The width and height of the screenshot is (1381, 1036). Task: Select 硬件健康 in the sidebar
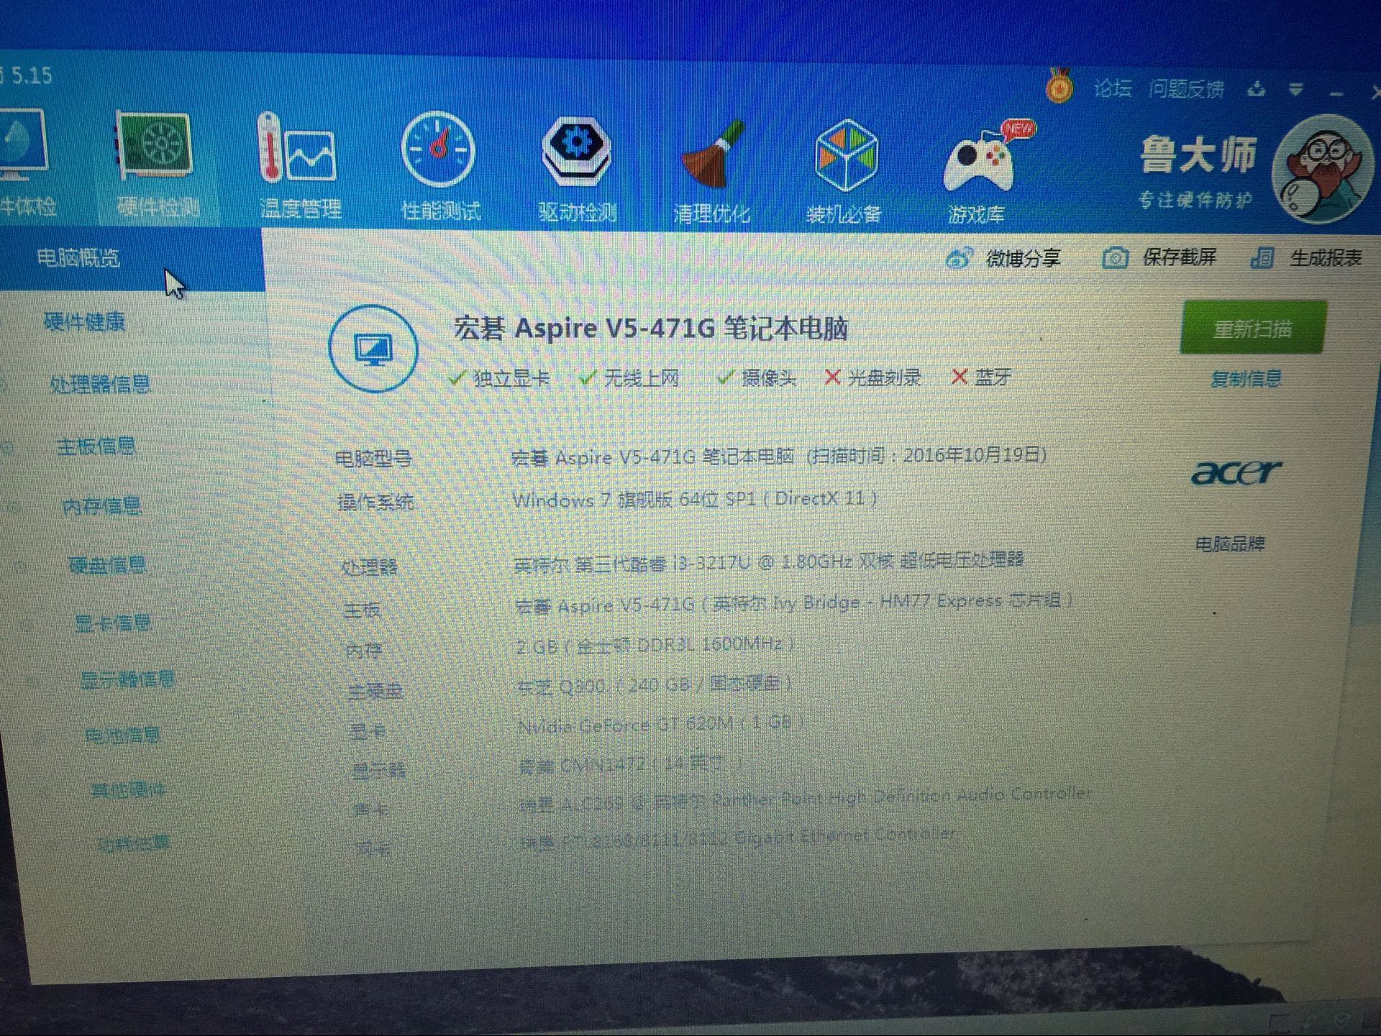point(85,321)
